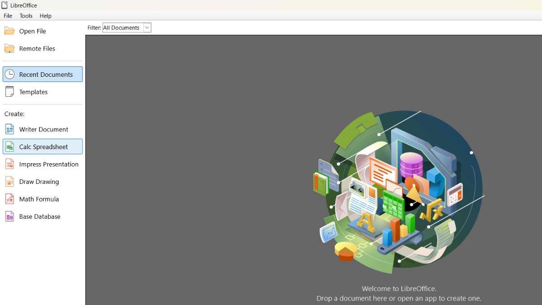The width and height of the screenshot is (542, 305).
Task: Click the Open File folder icon
Action: coord(9,31)
